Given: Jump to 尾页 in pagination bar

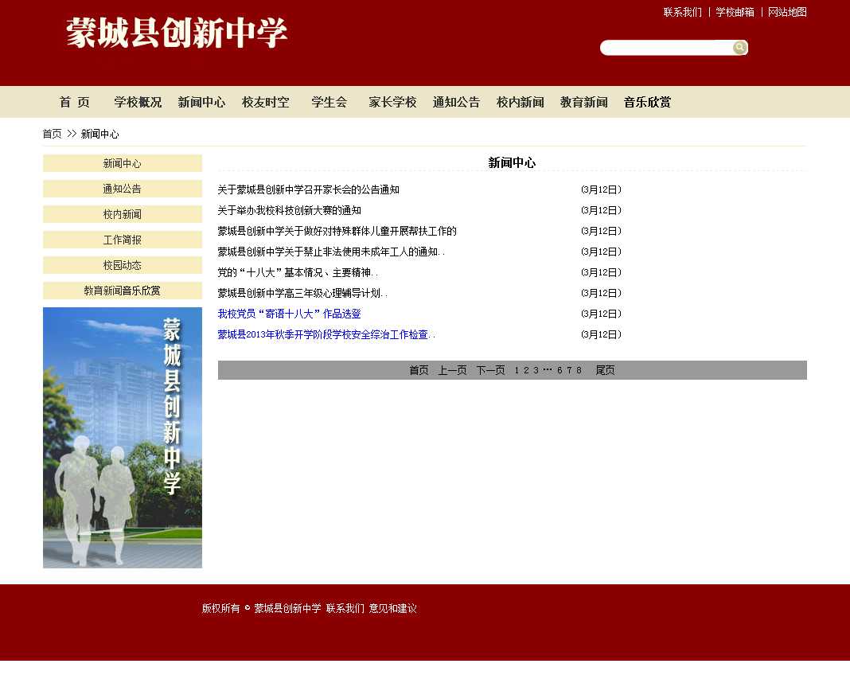Looking at the screenshot, I should coord(605,370).
